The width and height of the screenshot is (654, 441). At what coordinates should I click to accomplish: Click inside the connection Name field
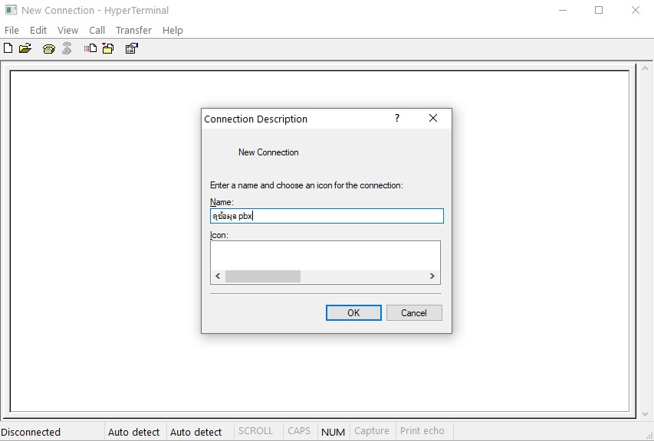325,215
